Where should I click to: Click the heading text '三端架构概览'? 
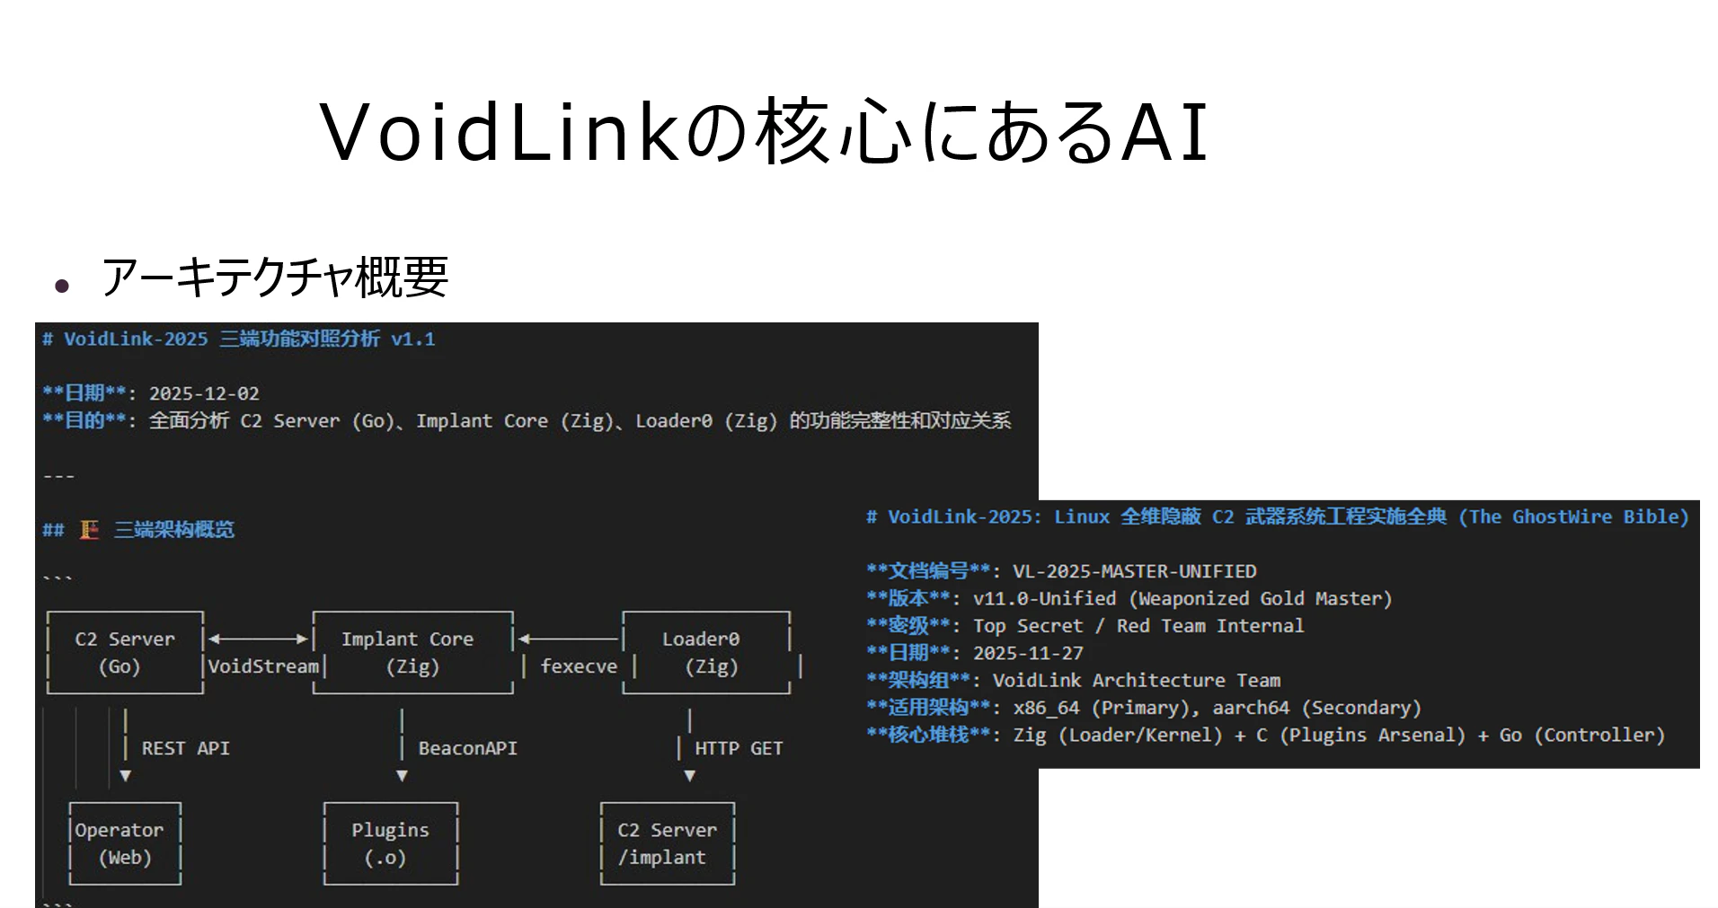174,530
